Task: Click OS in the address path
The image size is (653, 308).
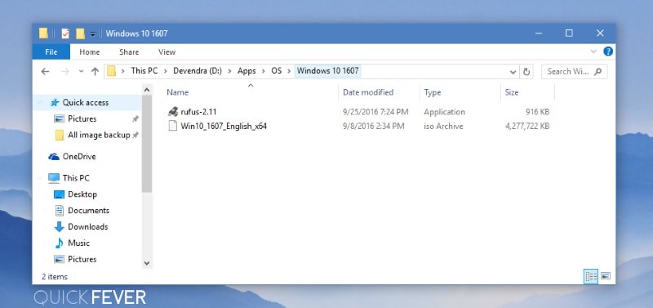Action: coord(277,71)
